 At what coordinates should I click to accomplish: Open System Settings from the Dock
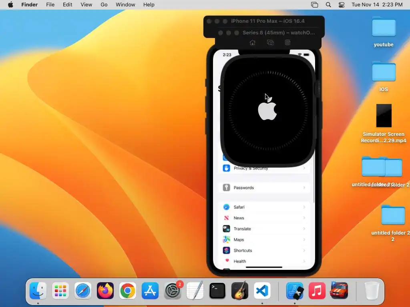pyautogui.click(x=173, y=291)
